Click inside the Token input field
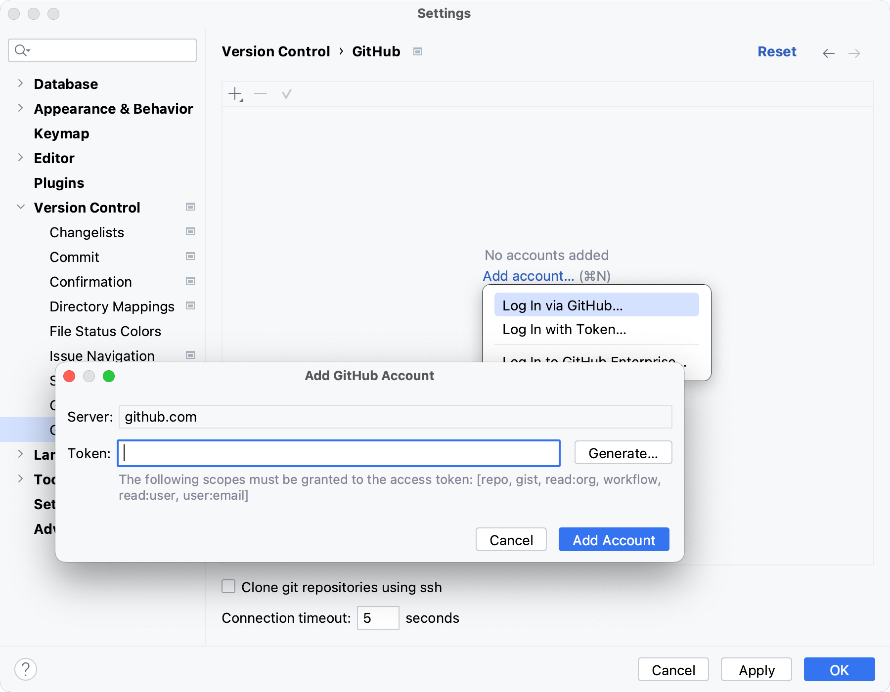The image size is (890, 692). coord(338,453)
